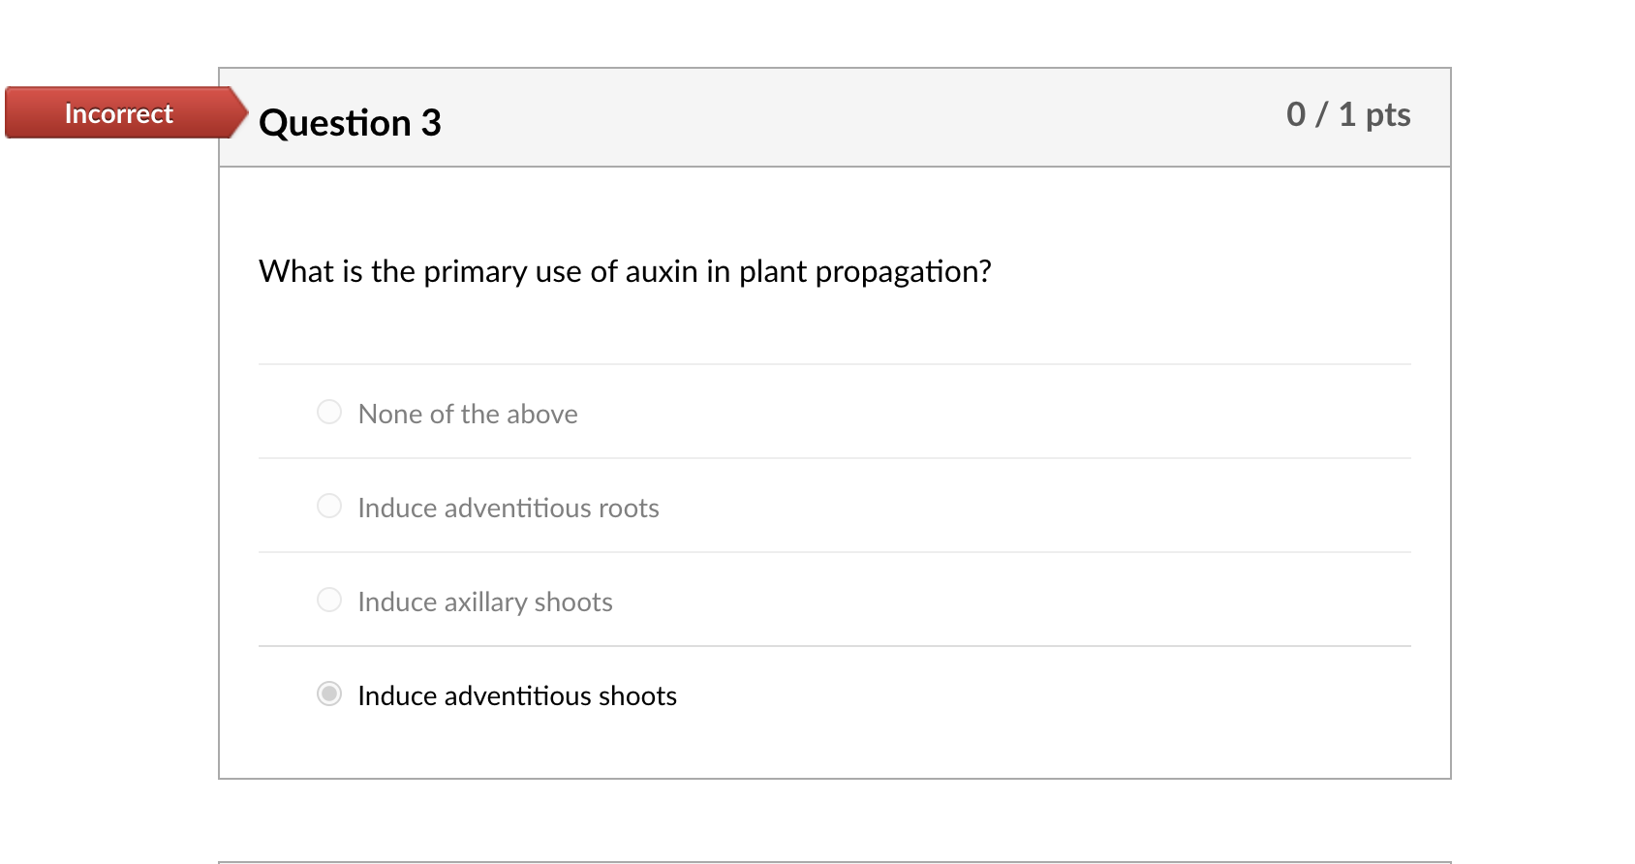Click the "None of the above" answer text
This screenshot has width=1635, height=864.
tap(468, 414)
